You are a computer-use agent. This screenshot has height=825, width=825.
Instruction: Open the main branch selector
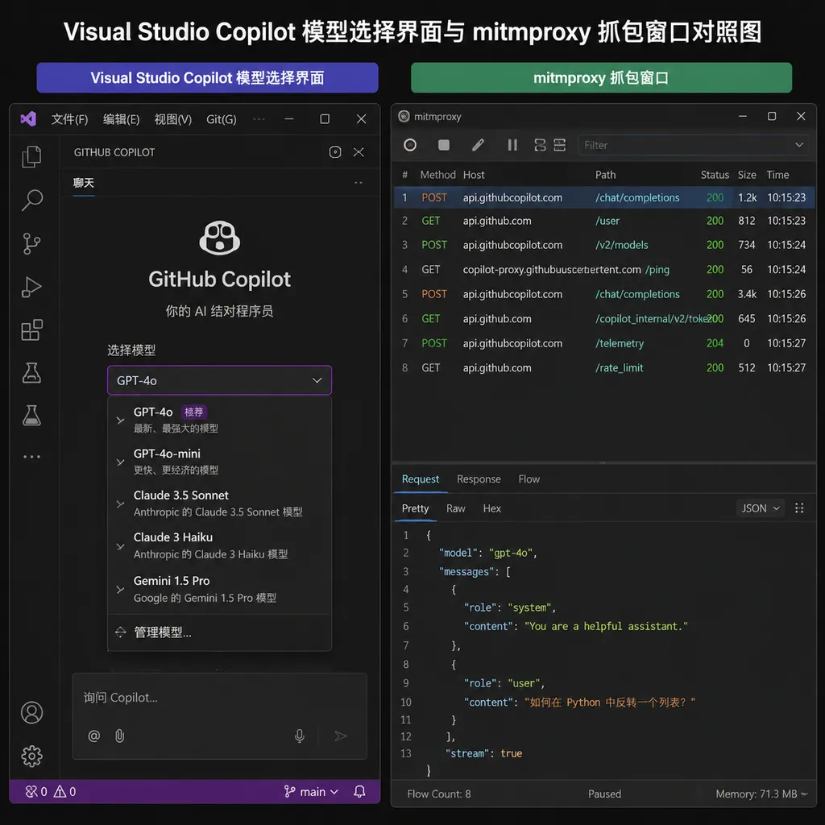coord(311,791)
